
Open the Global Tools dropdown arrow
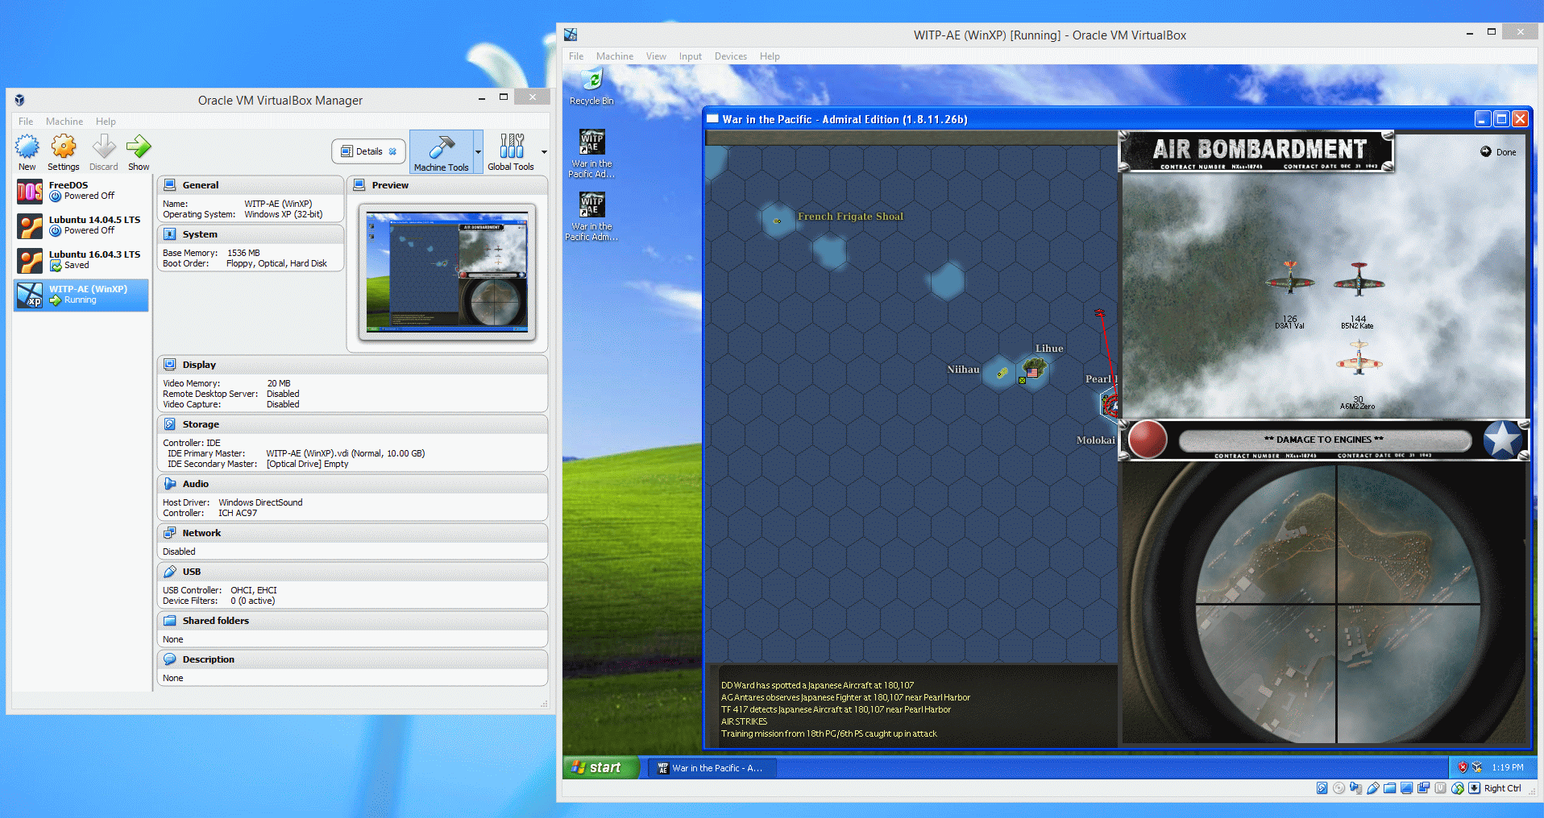click(x=544, y=152)
